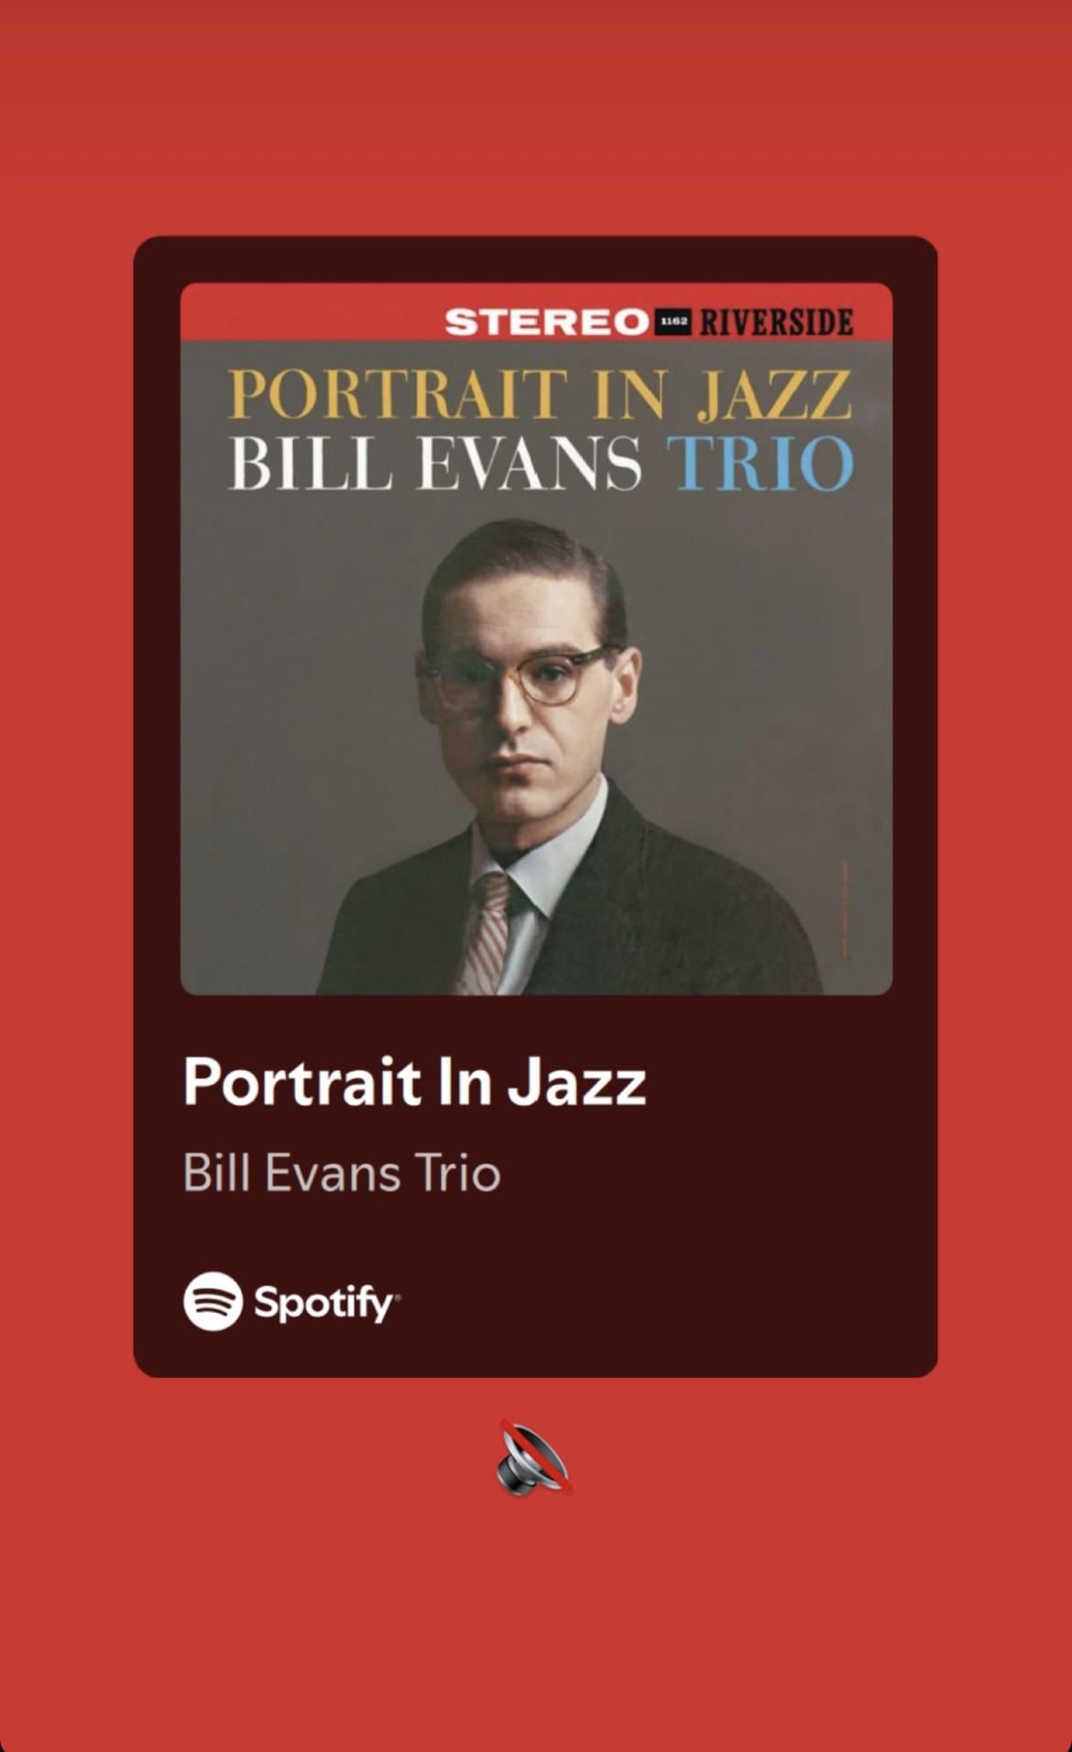Open the Portrait In Jazz album cover
Image resolution: width=1072 pixels, height=1752 pixels.
coord(536,639)
